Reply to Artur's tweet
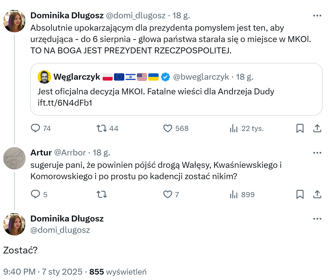 pos(36,194)
